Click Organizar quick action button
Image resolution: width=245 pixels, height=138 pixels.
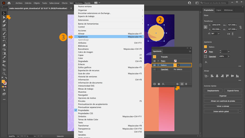[x=223, y=96]
